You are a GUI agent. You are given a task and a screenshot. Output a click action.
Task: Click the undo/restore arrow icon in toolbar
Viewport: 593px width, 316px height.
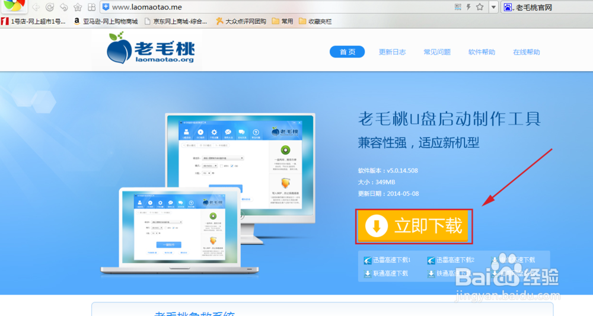coord(63,7)
